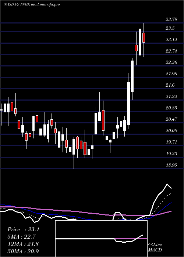This screenshot has width=184, height=257.
Task: Click the 23.5 price level label
Action: pyautogui.click(x=170, y=28)
